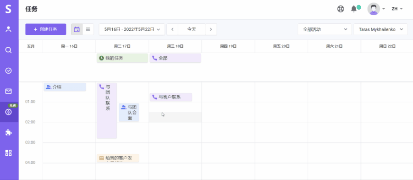Open the 全部活动 filter dropdown
The height and width of the screenshot is (180, 413).
325,29
